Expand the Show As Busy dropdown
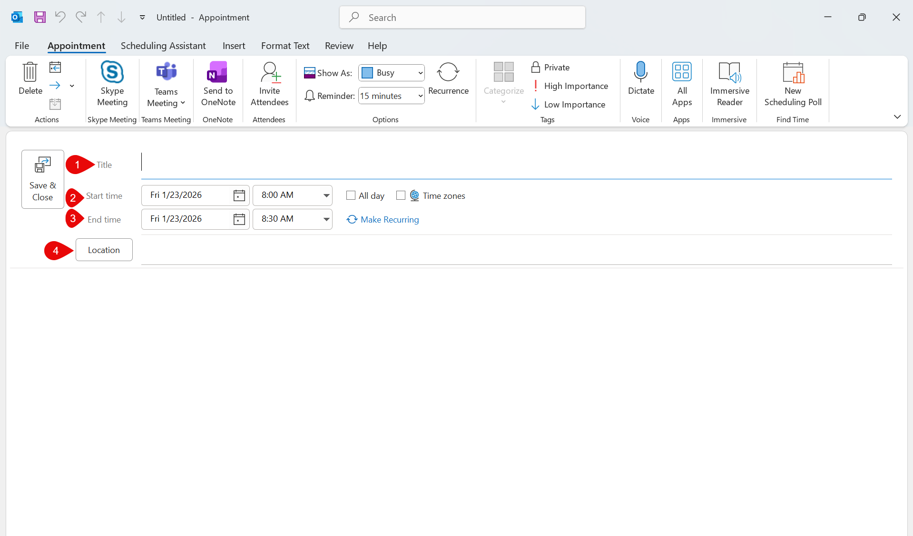This screenshot has width=913, height=536. tap(420, 73)
